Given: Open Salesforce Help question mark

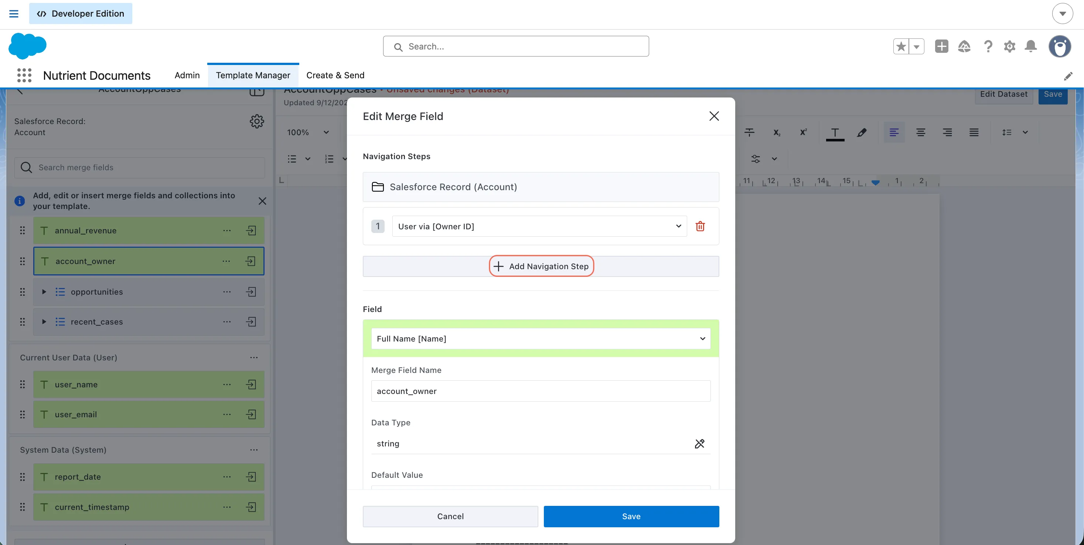Looking at the screenshot, I should pyautogui.click(x=988, y=46).
